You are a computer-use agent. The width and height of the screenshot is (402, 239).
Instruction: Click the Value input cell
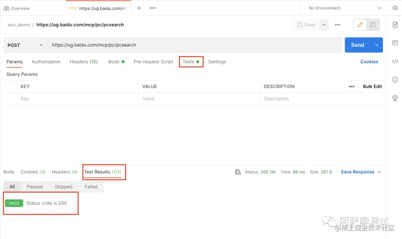(200, 99)
